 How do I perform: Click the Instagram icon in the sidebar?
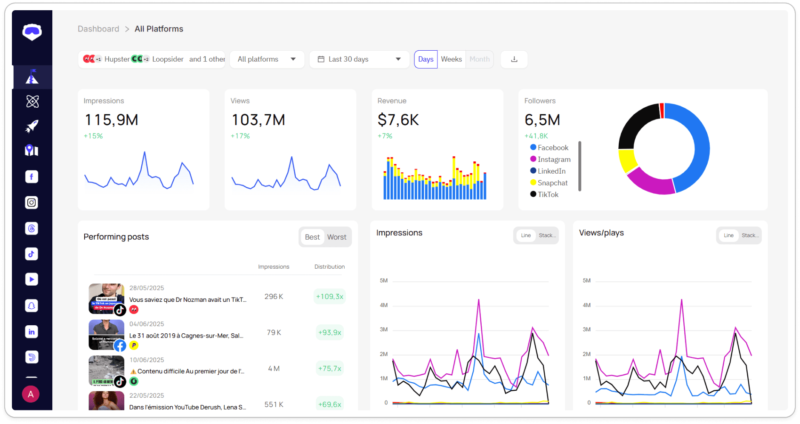coord(31,203)
